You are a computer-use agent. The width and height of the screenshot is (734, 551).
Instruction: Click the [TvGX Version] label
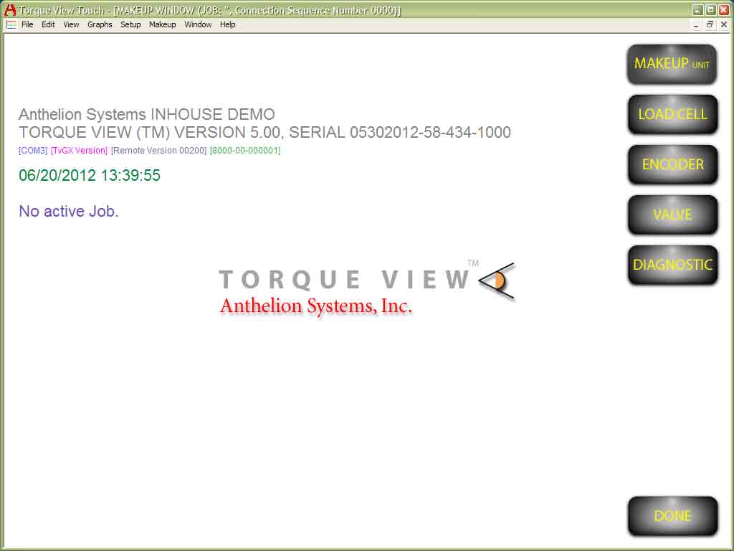79,151
